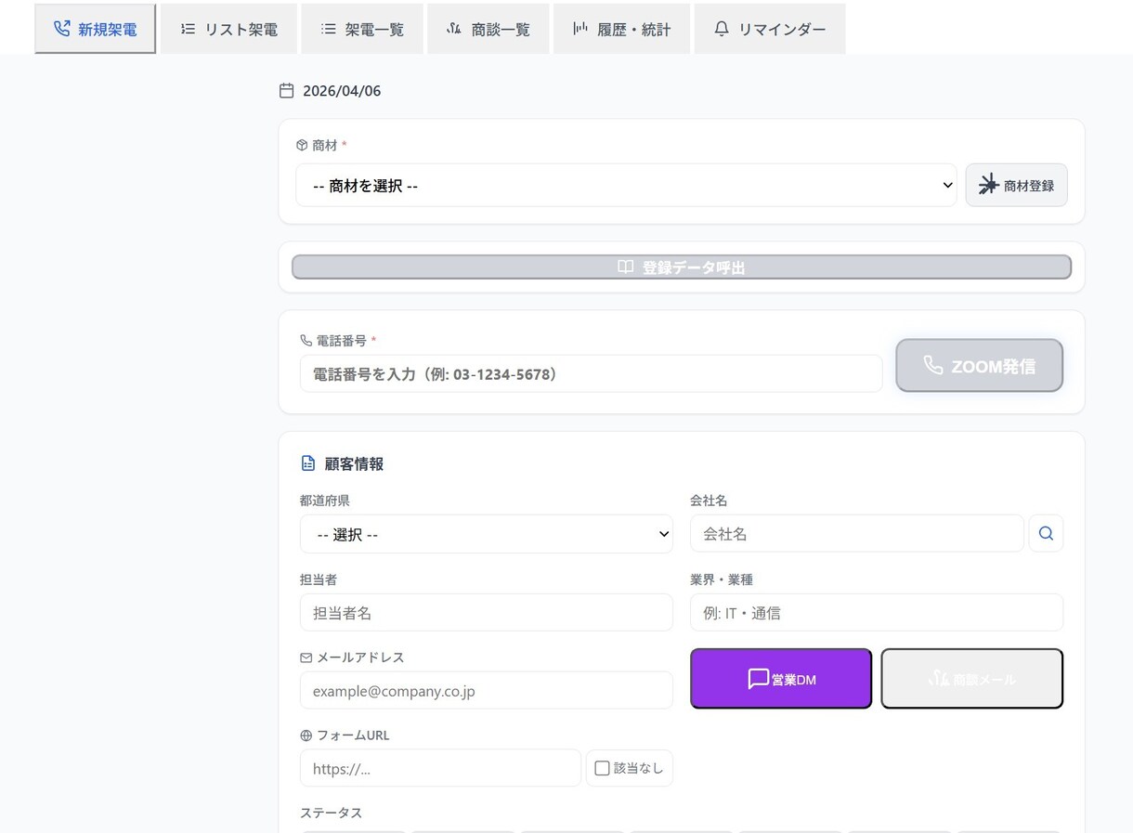The width and height of the screenshot is (1133, 833).
Task: Click the ZOOM発信 button
Action: click(980, 366)
